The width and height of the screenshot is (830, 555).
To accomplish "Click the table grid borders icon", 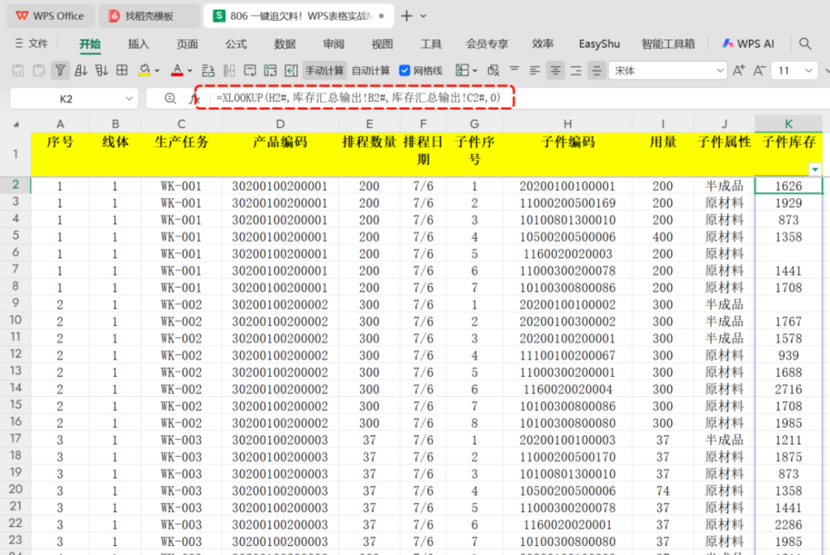I will (x=122, y=70).
